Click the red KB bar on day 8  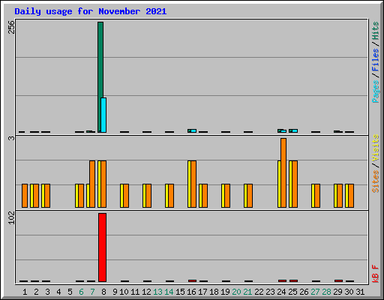(x=102, y=247)
